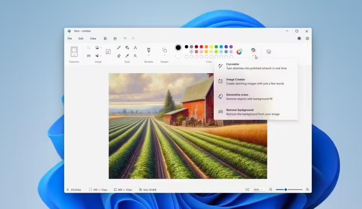The width and height of the screenshot is (362, 209).
Task: Select the Text tool
Action: pyautogui.click(x=135, y=48)
